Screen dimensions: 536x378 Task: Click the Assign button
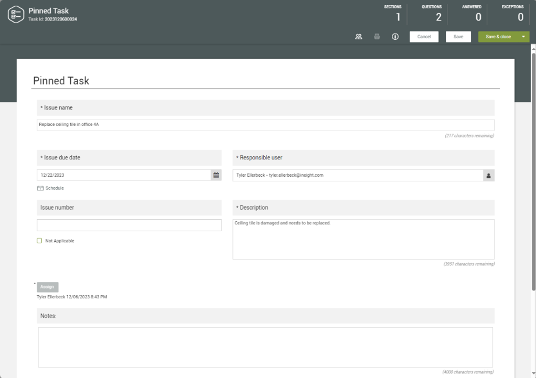[47, 287]
